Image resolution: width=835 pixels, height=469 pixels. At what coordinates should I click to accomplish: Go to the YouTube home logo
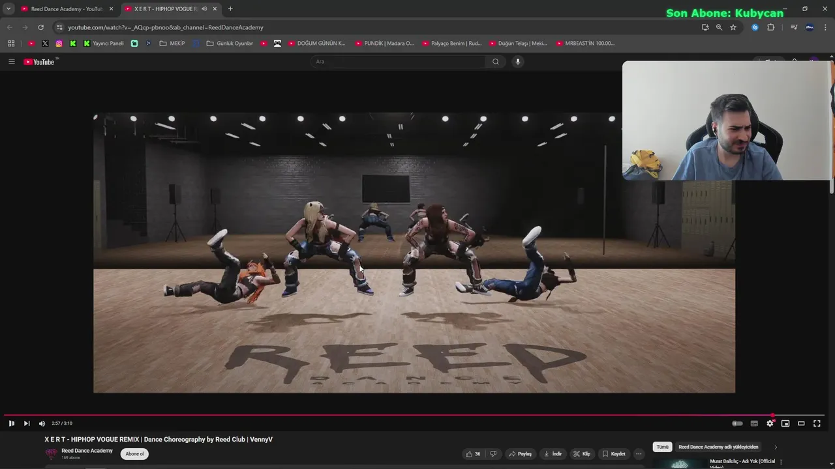40,62
